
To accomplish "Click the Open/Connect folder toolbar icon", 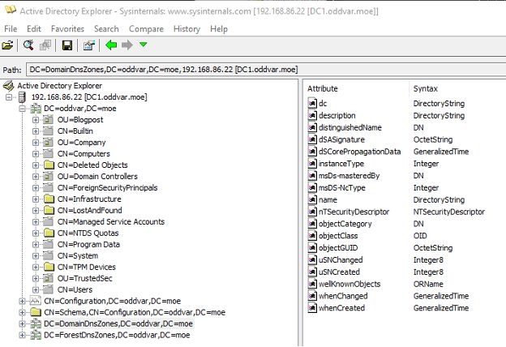I will click(7, 45).
